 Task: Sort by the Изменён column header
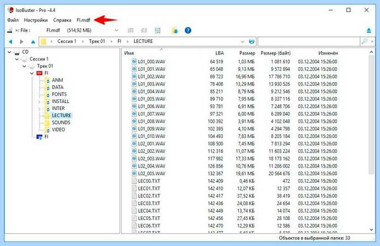(x=328, y=53)
